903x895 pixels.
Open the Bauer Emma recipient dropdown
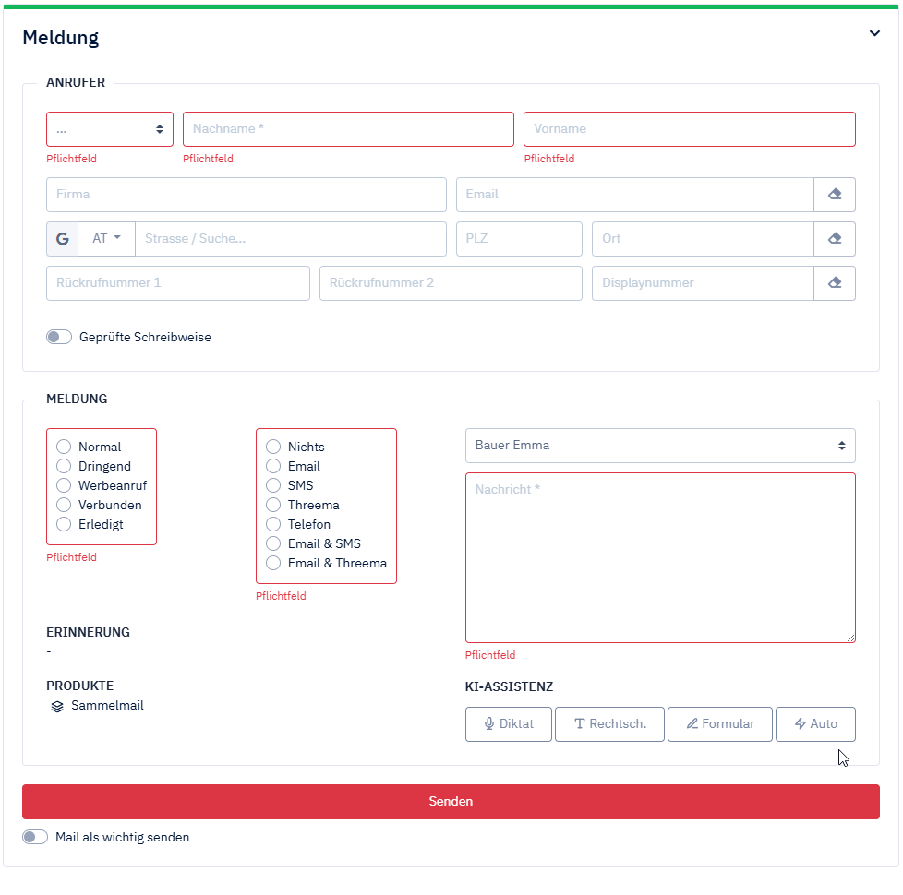[660, 446]
